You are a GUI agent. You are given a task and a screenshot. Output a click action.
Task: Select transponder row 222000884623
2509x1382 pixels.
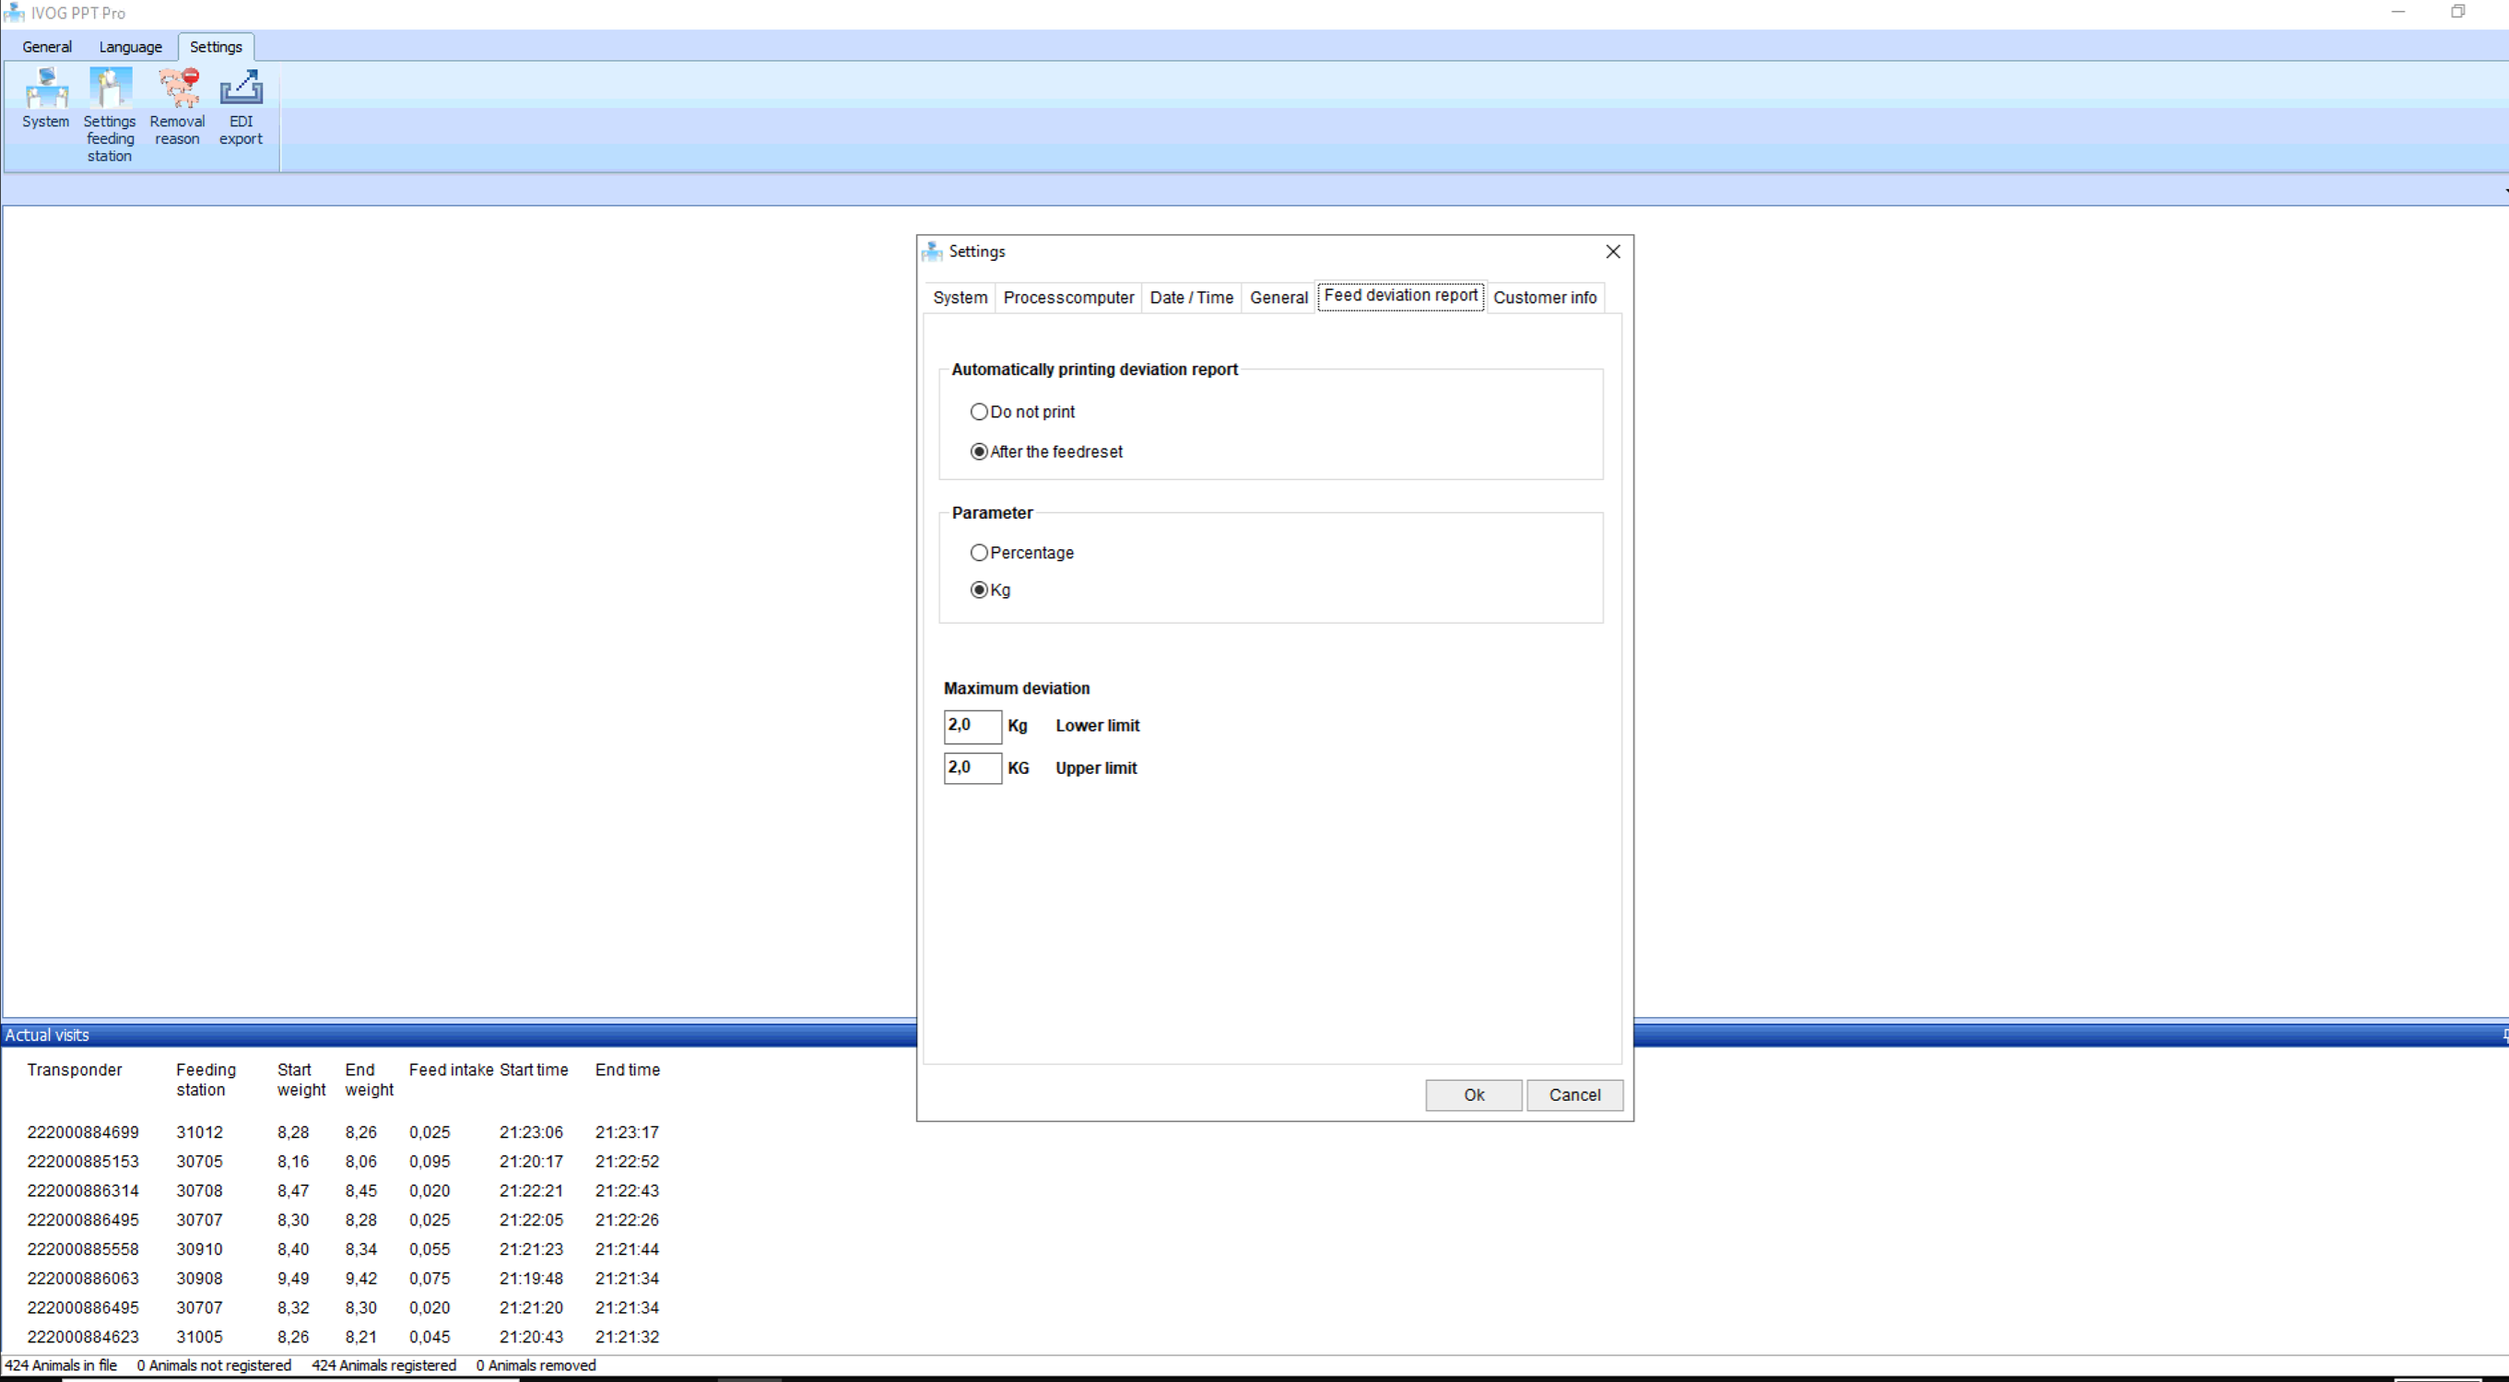pyautogui.click(x=83, y=1336)
